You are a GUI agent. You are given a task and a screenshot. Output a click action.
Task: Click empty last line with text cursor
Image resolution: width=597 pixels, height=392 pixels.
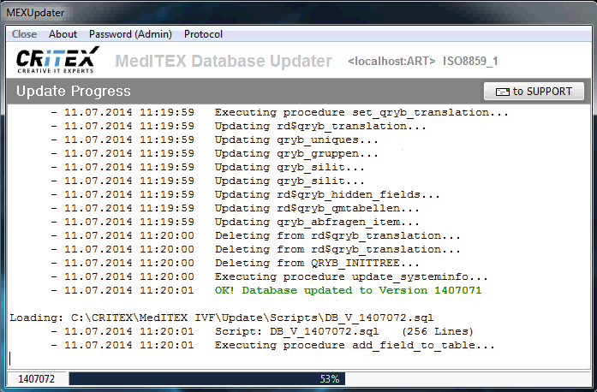pos(297,359)
